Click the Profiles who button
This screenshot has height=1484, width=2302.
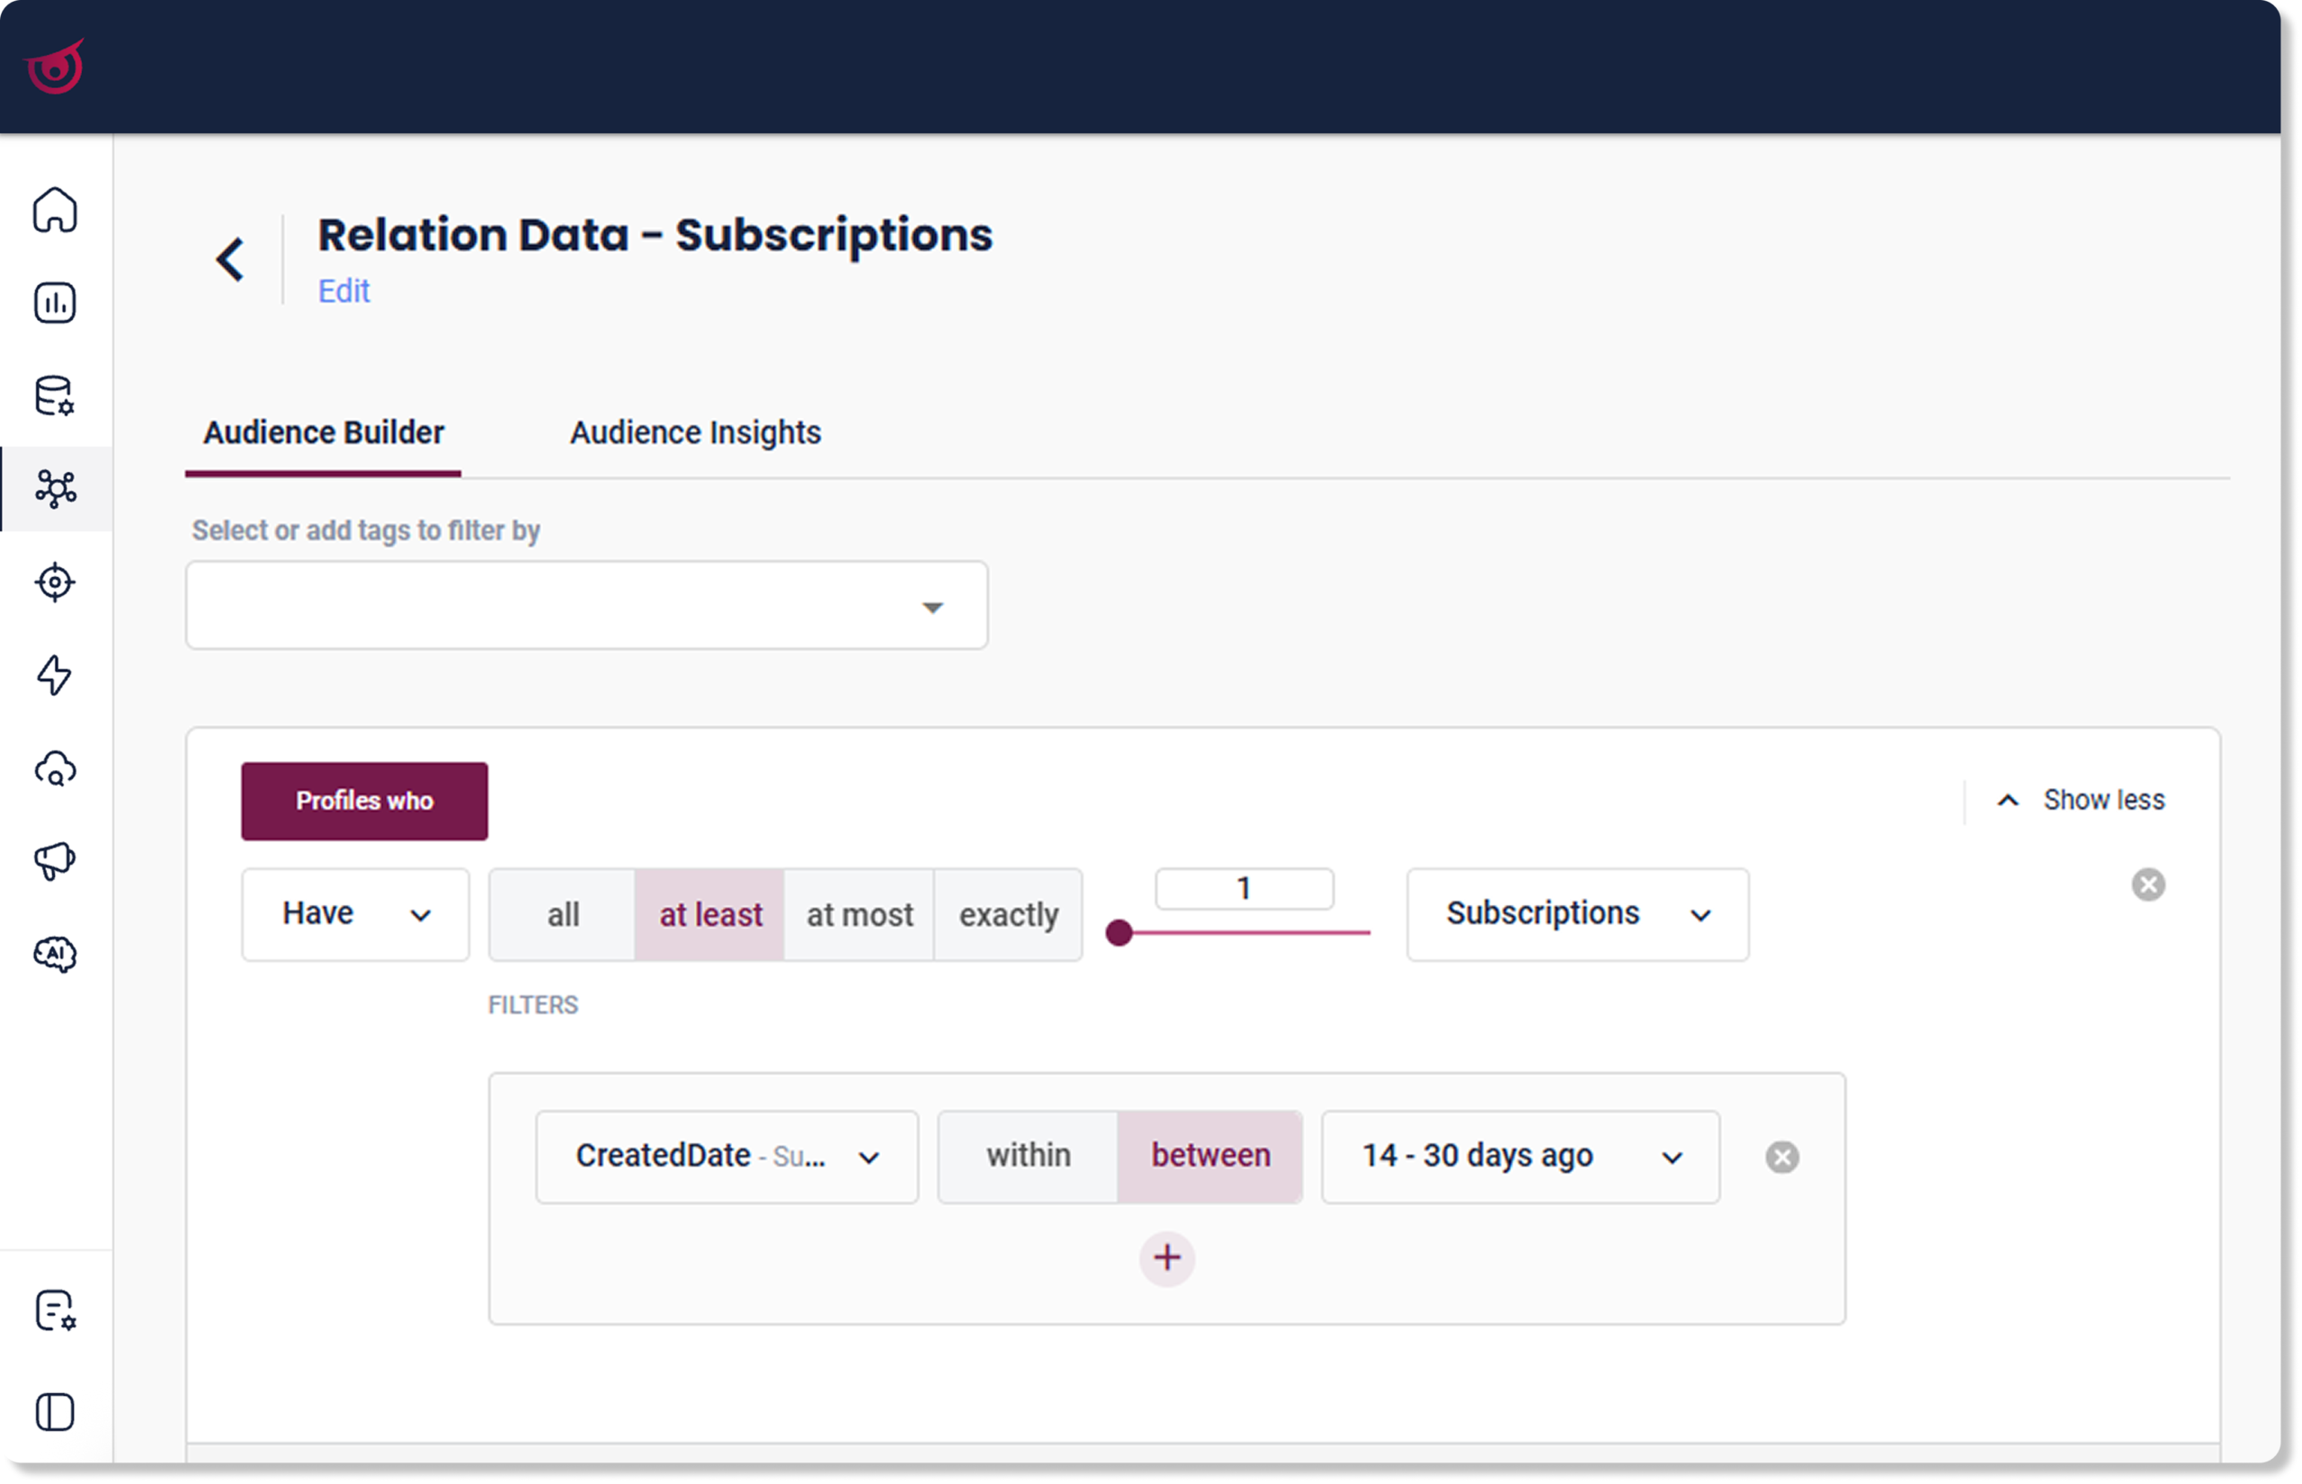click(364, 801)
